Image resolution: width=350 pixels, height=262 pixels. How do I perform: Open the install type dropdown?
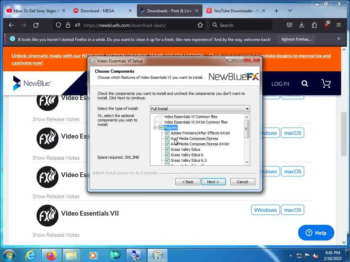(x=200, y=109)
